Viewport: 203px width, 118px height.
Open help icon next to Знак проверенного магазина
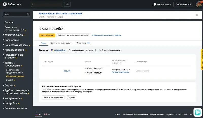coord(96,50)
